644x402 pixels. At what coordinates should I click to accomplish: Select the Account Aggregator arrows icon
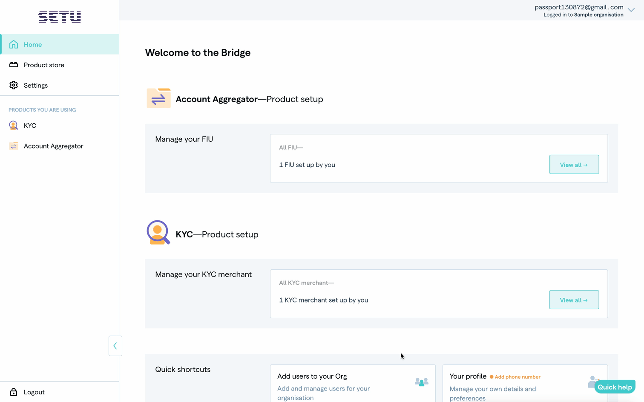pos(13,146)
